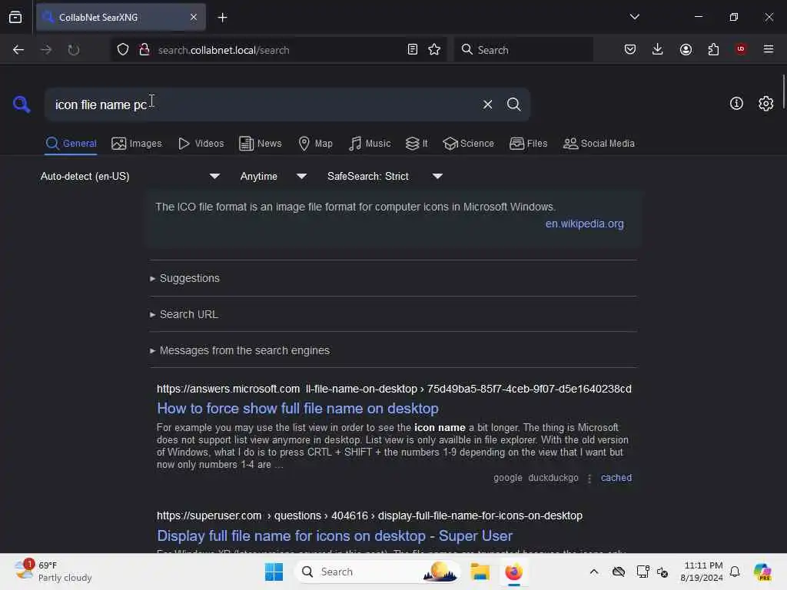Select the General search category
787x590 pixels.
(71, 144)
